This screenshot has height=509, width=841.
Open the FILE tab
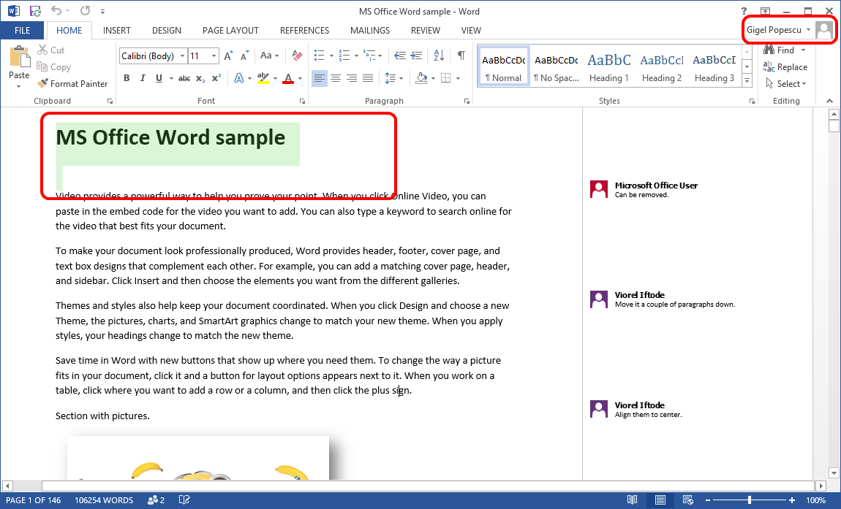tap(23, 31)
